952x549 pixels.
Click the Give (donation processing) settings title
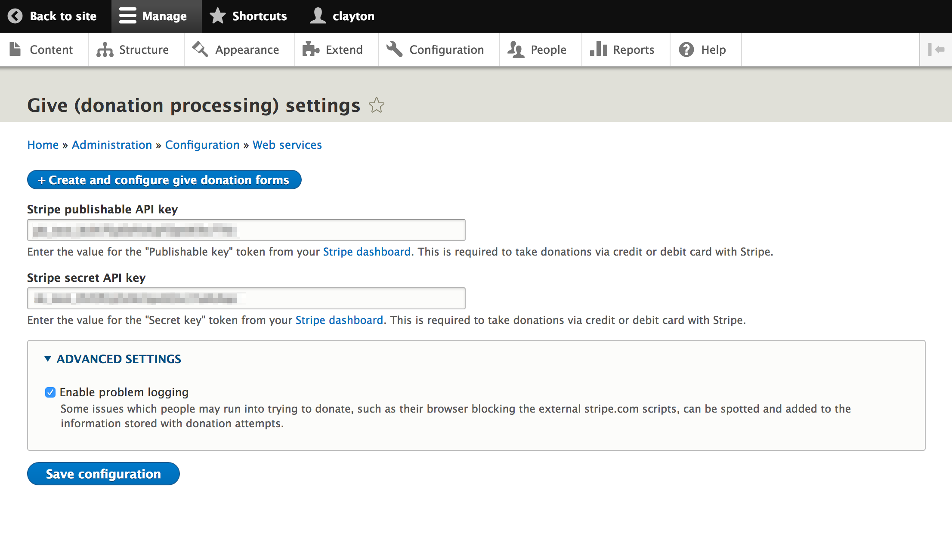194,106
